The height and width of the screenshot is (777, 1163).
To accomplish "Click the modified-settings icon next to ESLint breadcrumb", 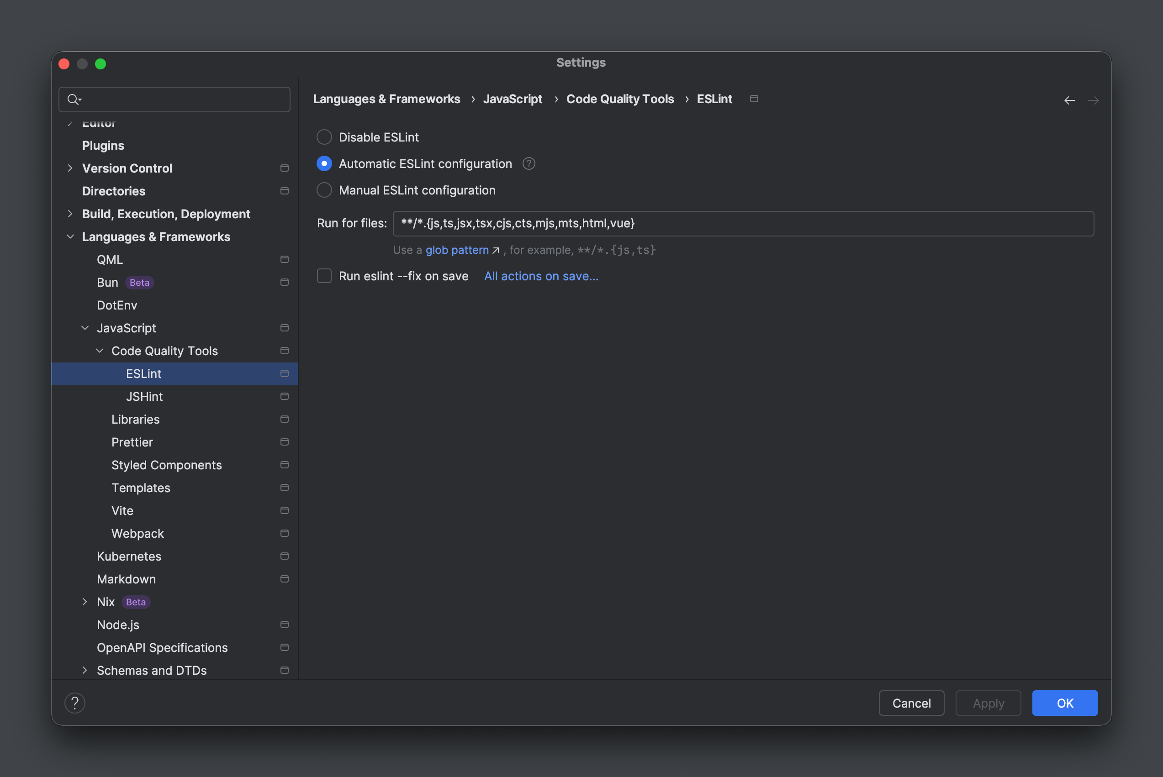I will (754, 99).
